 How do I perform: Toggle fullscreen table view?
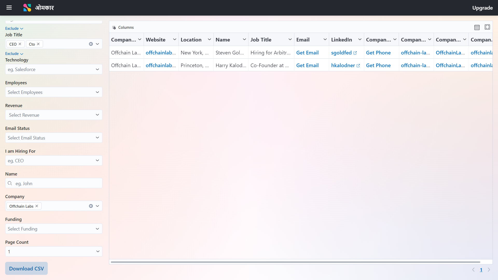tap(487, 27)
